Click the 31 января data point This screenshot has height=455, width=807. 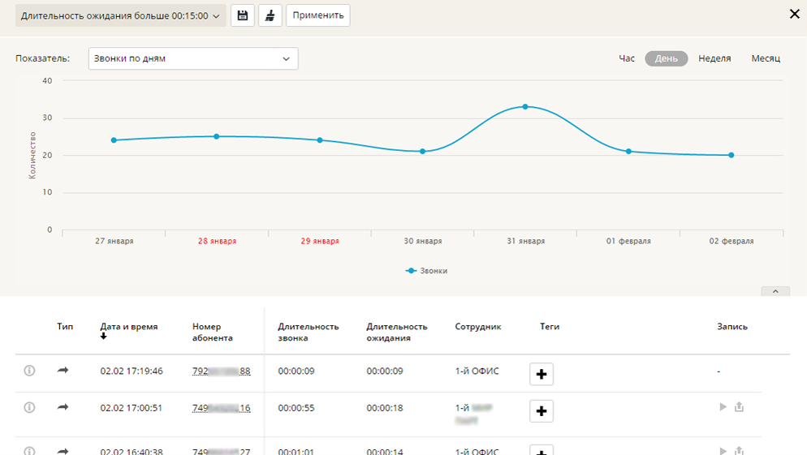point(525,106)
